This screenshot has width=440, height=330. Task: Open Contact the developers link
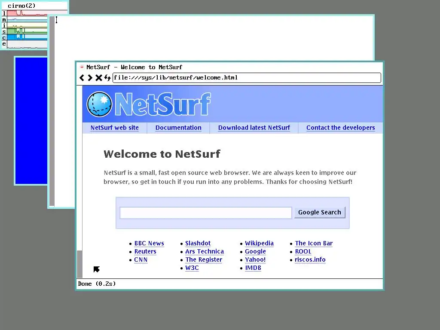341,128
